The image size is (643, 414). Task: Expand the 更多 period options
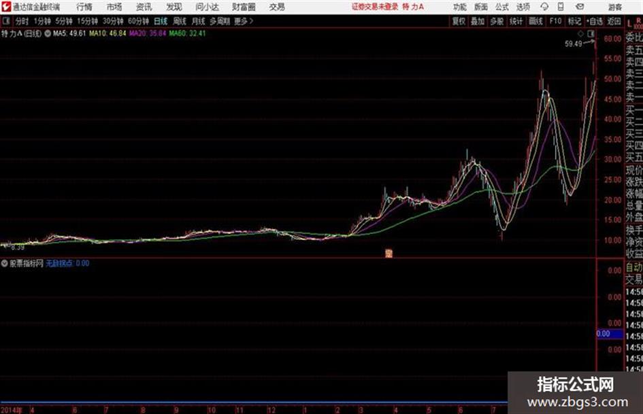click(244, 21)
